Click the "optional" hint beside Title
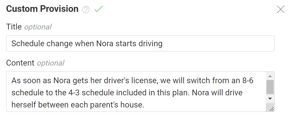 pyautogui.click(x=38, y=27)
